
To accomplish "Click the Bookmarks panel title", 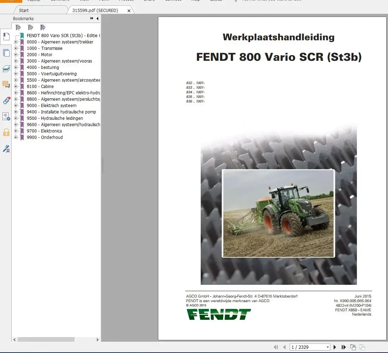I will pyautogui.click(x=23, y=19).
